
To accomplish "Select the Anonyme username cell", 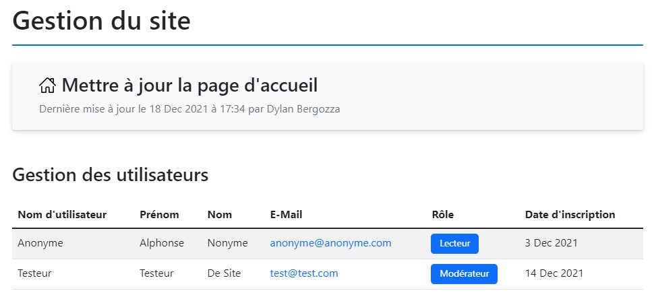I will 40,243.
